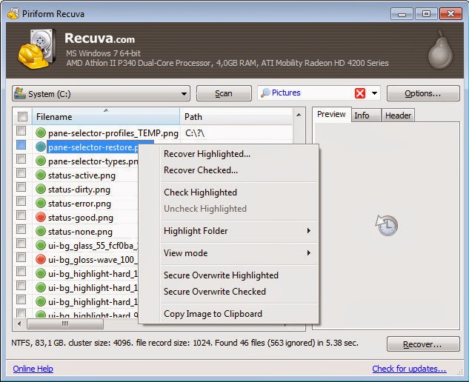Click the Piriform pear logo
Viewport: 469px width, 382px height.
(x=440, y=50)
